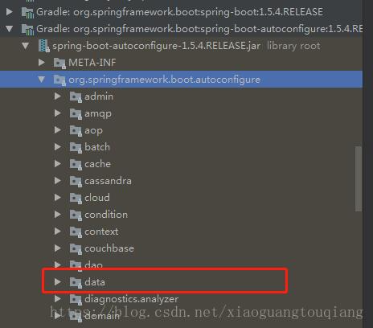
Task: Expand the condition package arrow
Action: point(58,215)
